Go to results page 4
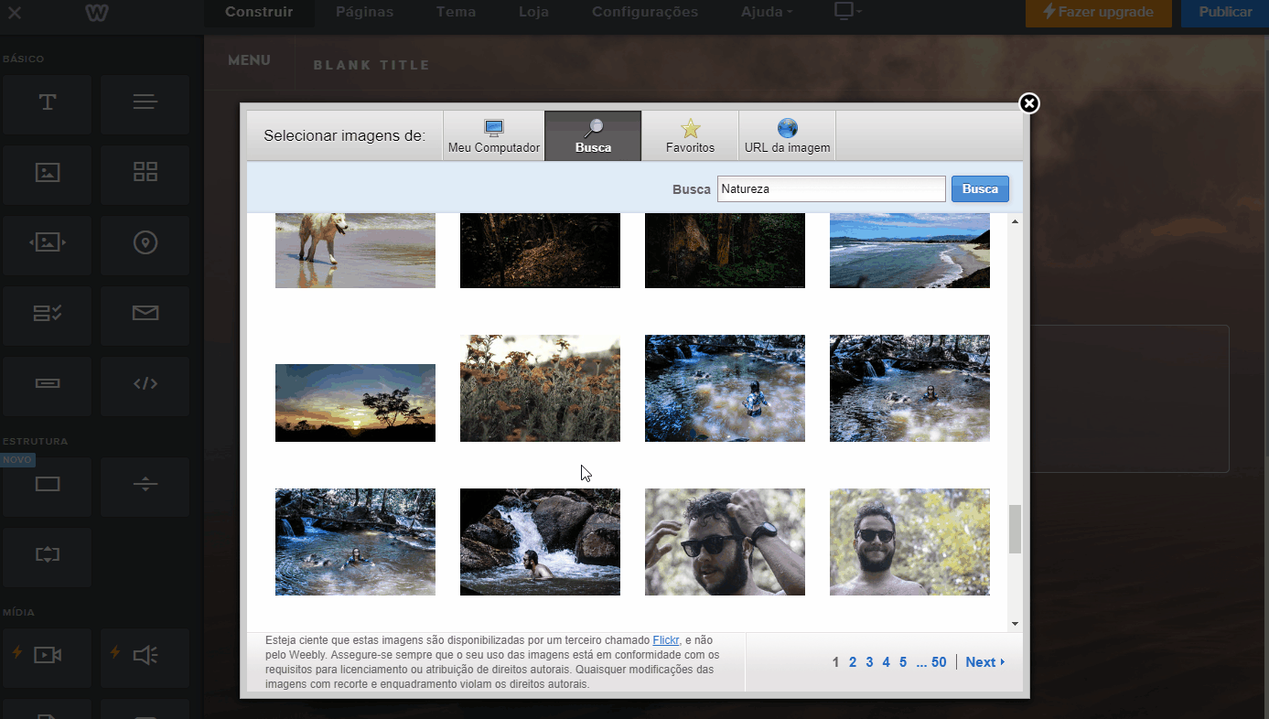The height and width of the screenshot is (719, 1269). [x=886, y=662]
